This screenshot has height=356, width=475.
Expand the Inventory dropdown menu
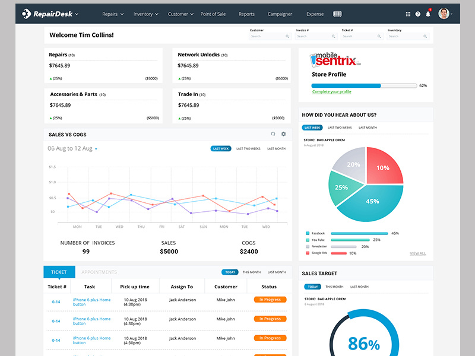pyautogui.click(x=145, y=14)
